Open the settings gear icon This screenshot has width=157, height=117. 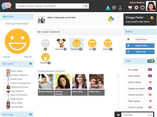pos(136,8)
